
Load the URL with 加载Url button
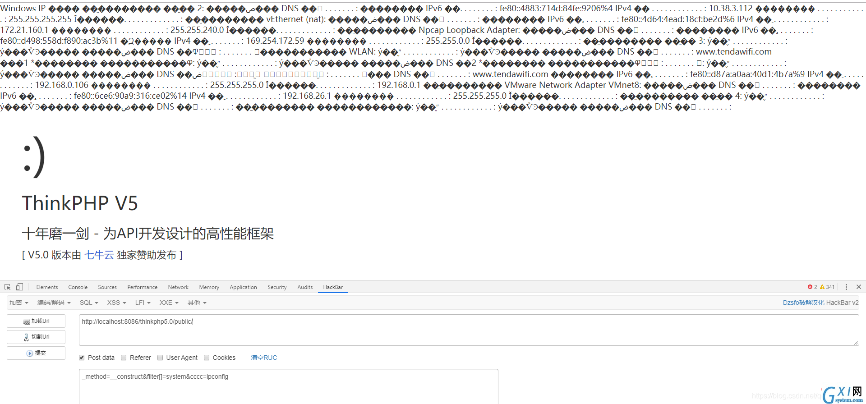point(36,321)
